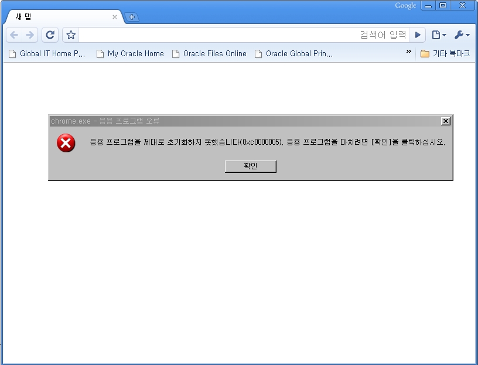This screenshot has height=365, width=478.
Task: Open the Global IT Home P... bookmark
Action: click(47, 54)
